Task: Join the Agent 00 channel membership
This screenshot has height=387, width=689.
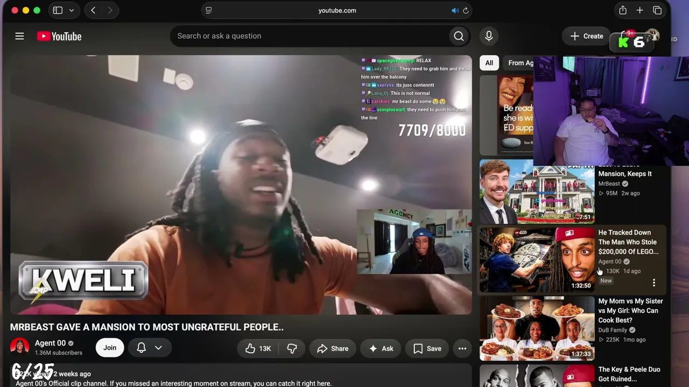Action: coord(110,348)
